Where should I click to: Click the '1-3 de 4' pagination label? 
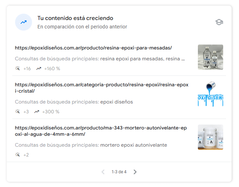pos(119,172)
